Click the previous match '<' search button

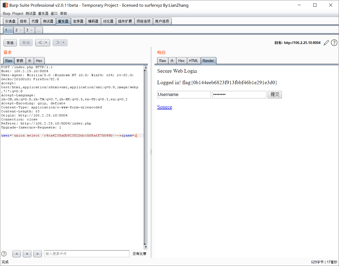pyautogui.click(x=17, y=254)
